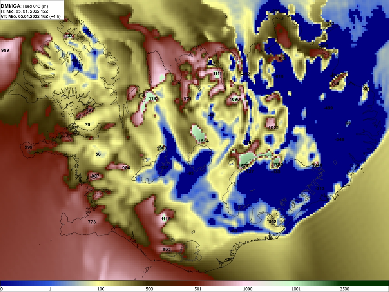Click the 1340 value label
The image size is (389, 292).
(x=317, y=165)
